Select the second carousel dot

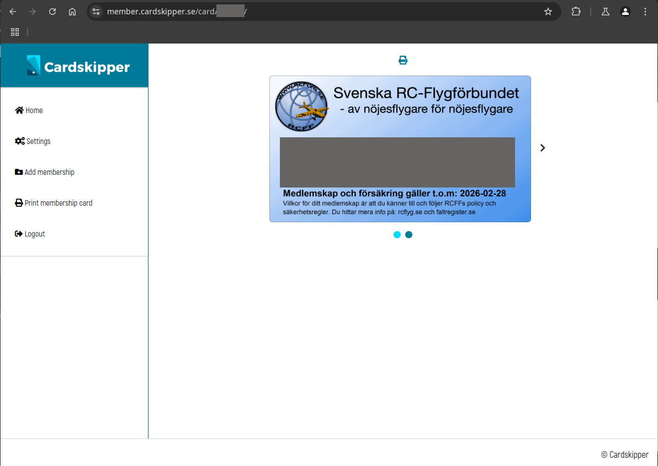(408, 235)
